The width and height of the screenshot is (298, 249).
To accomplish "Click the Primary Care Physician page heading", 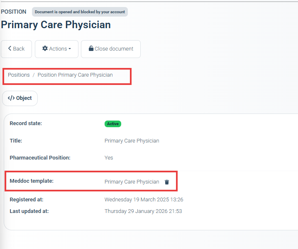I will click(x=56, y=24).
